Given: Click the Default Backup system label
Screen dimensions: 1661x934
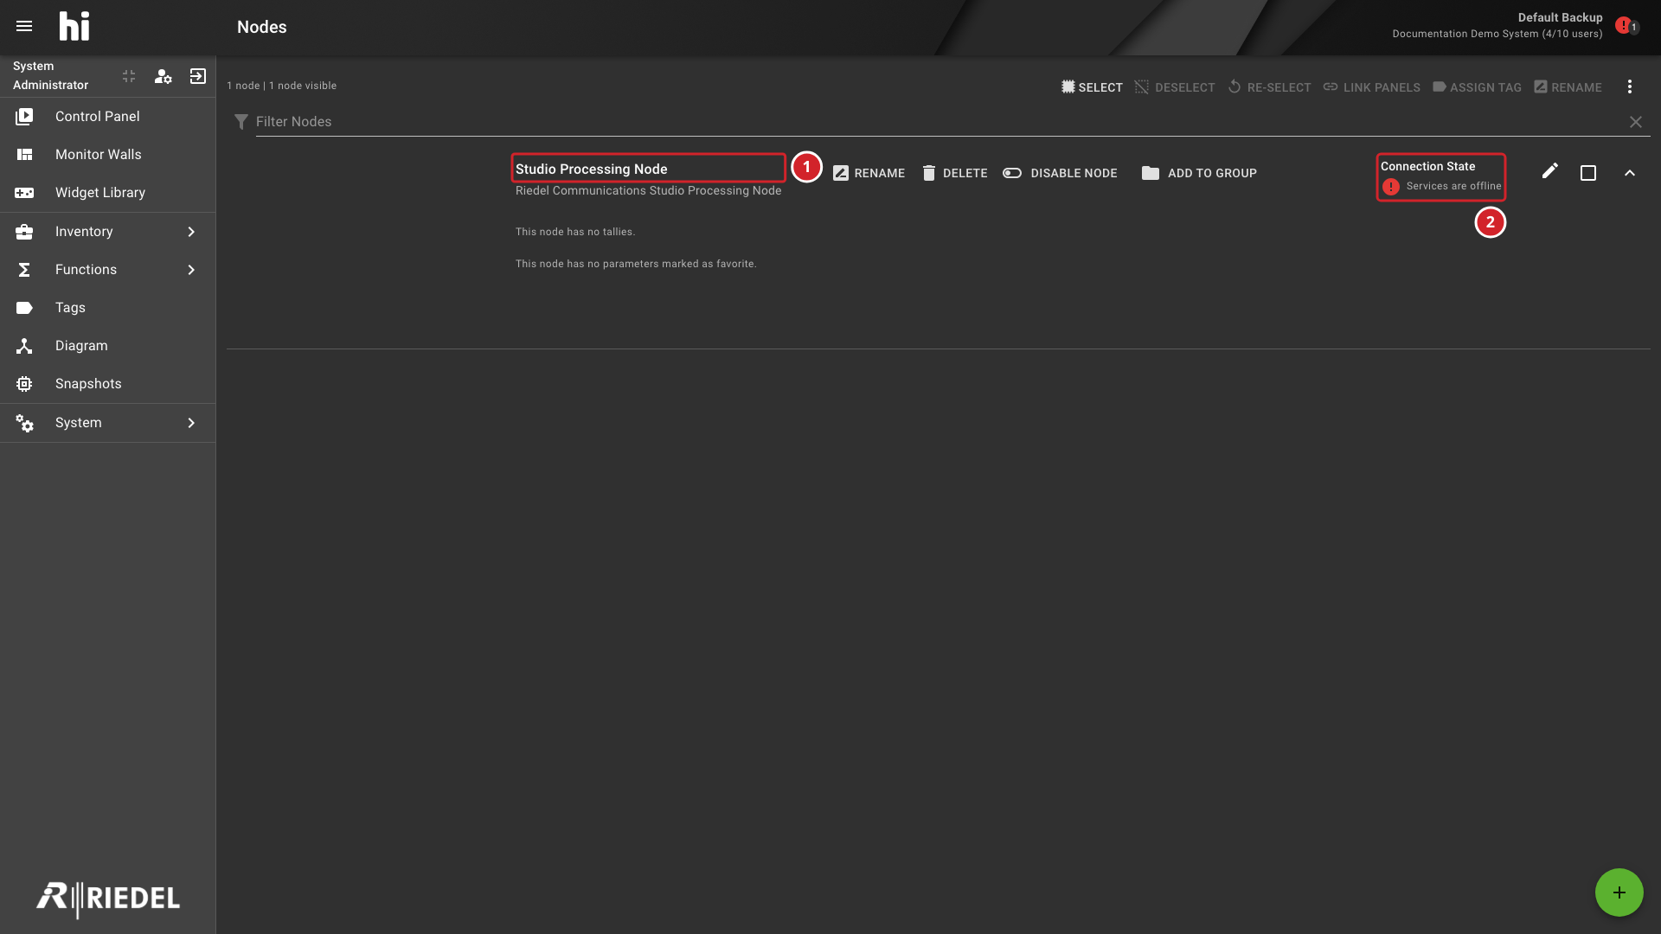Looking at the screenshot, I should click(1560, 17).
